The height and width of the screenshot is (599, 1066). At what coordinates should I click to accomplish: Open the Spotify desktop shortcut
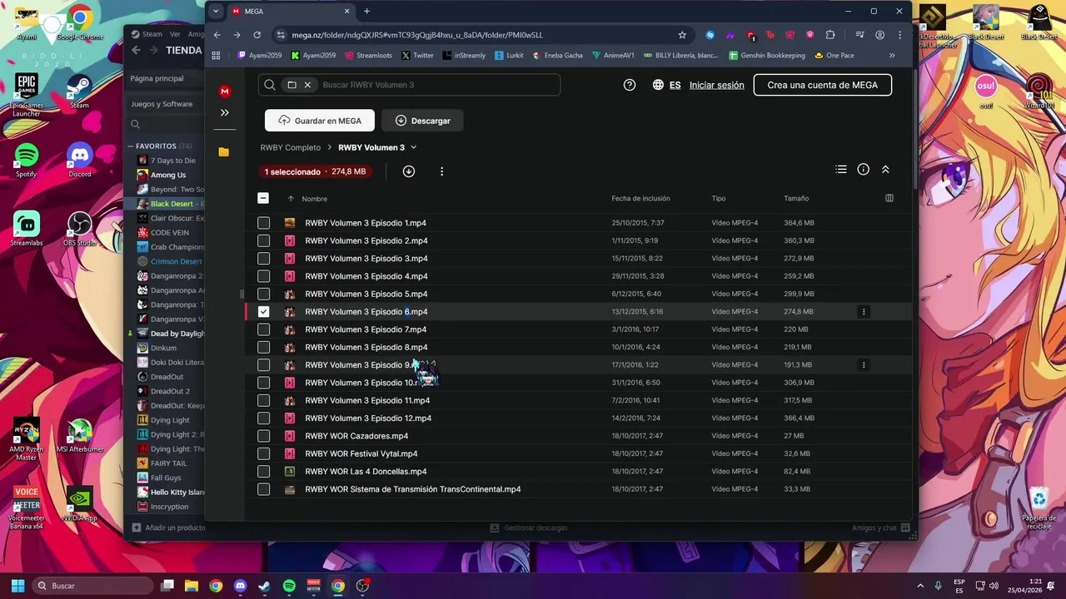[27, 160]
